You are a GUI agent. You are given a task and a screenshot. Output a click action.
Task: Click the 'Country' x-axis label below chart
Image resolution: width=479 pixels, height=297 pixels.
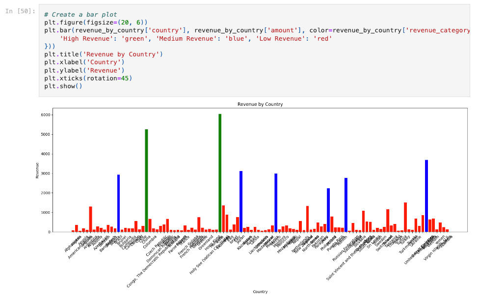pyautogui.click(x=260, y=292)
